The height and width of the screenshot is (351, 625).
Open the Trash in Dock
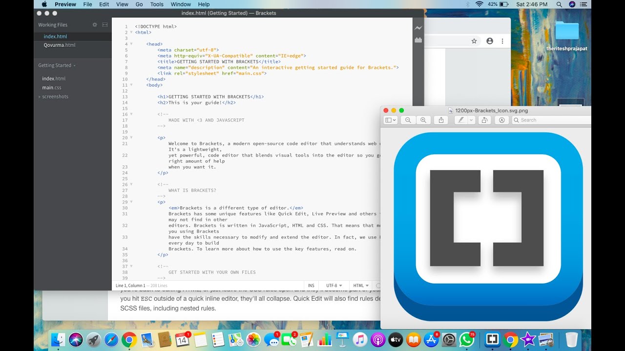tap(572, 339)
